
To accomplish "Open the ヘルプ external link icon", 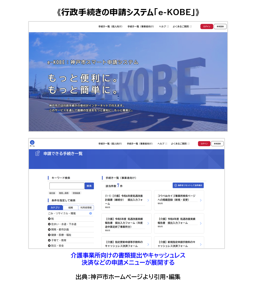I will 166,143.
